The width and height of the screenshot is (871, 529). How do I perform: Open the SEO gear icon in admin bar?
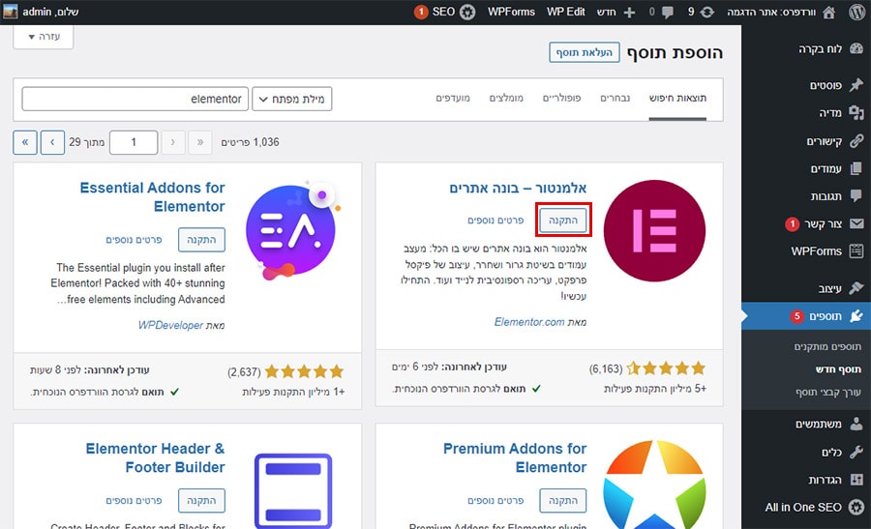(x=467, y=12)
